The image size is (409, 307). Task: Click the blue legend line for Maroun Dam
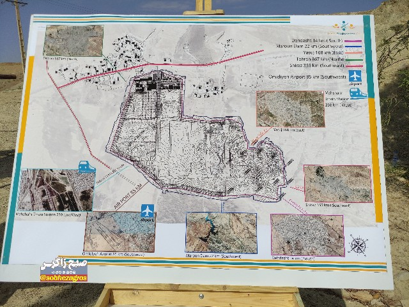coord(353,47)
